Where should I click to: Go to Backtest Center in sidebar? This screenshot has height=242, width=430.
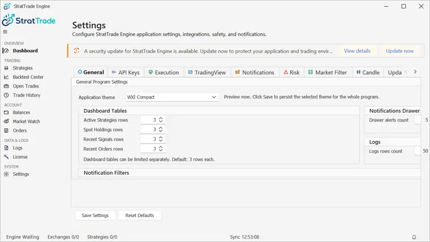coord(28,77)
